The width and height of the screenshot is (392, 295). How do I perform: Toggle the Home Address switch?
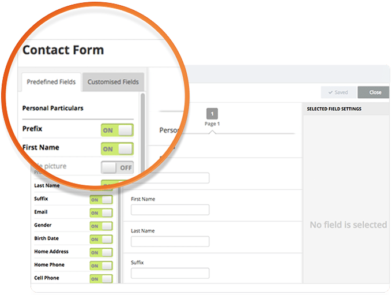[101, 252]
